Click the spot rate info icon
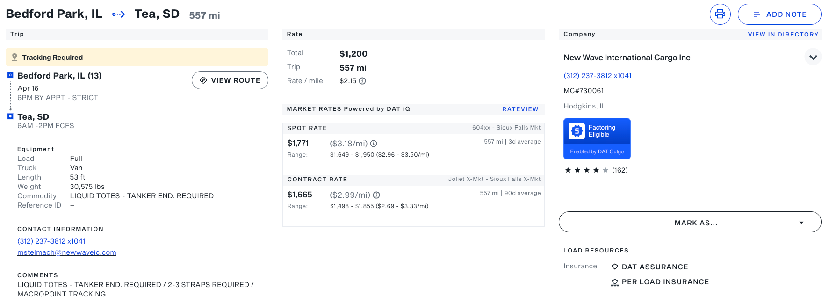Screen dimensions: 829x303 pyautogui.click(x=374, y=144)
